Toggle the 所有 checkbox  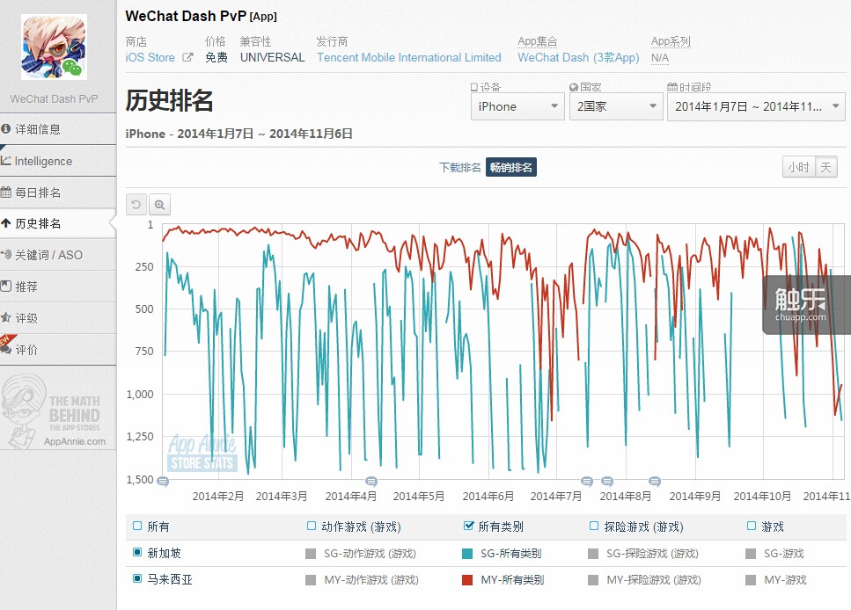137,526
